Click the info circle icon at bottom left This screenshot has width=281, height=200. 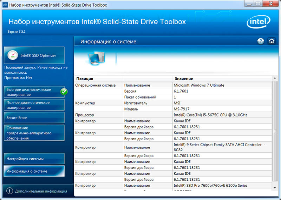click(x=9, y=191)
